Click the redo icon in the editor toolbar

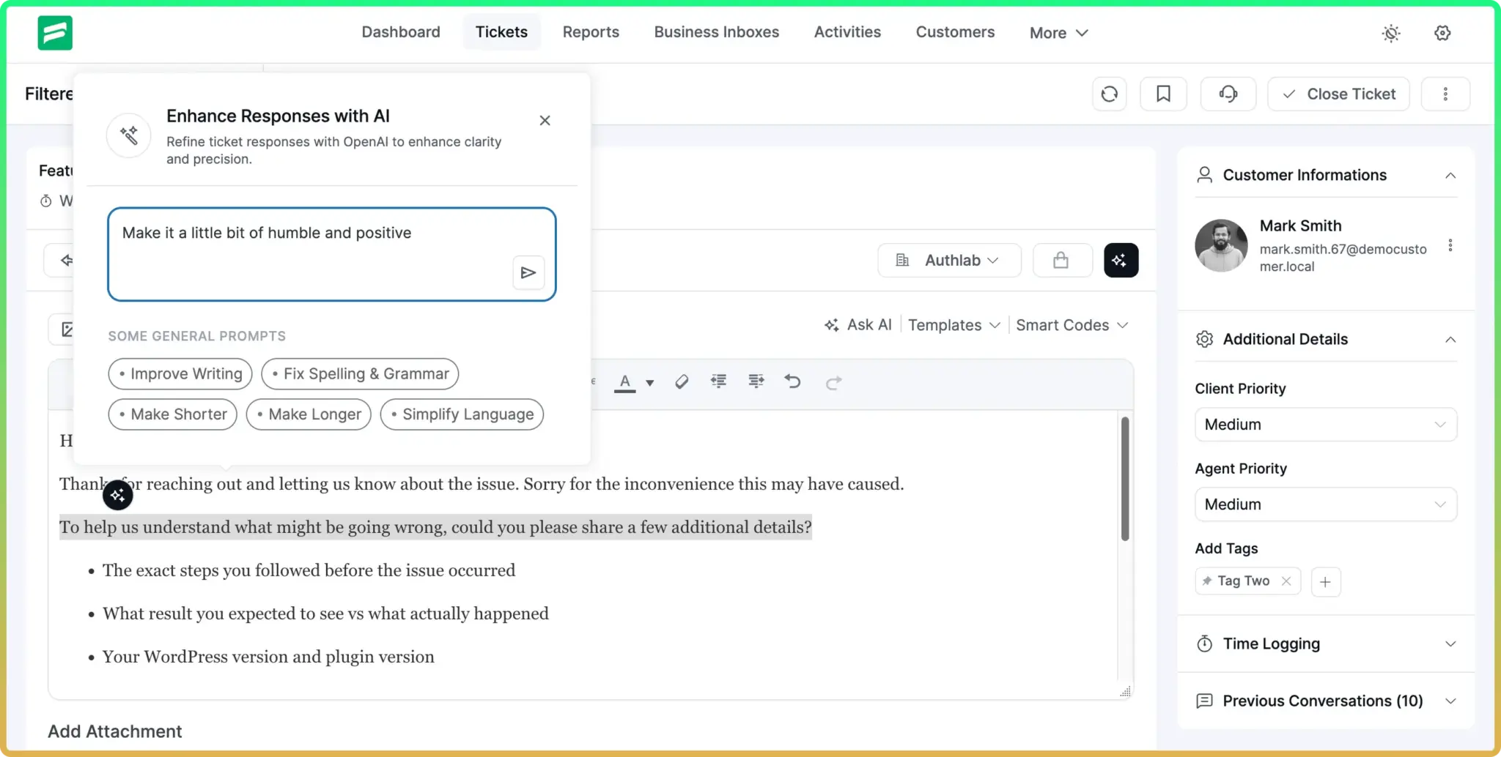[x=835, y=381]
